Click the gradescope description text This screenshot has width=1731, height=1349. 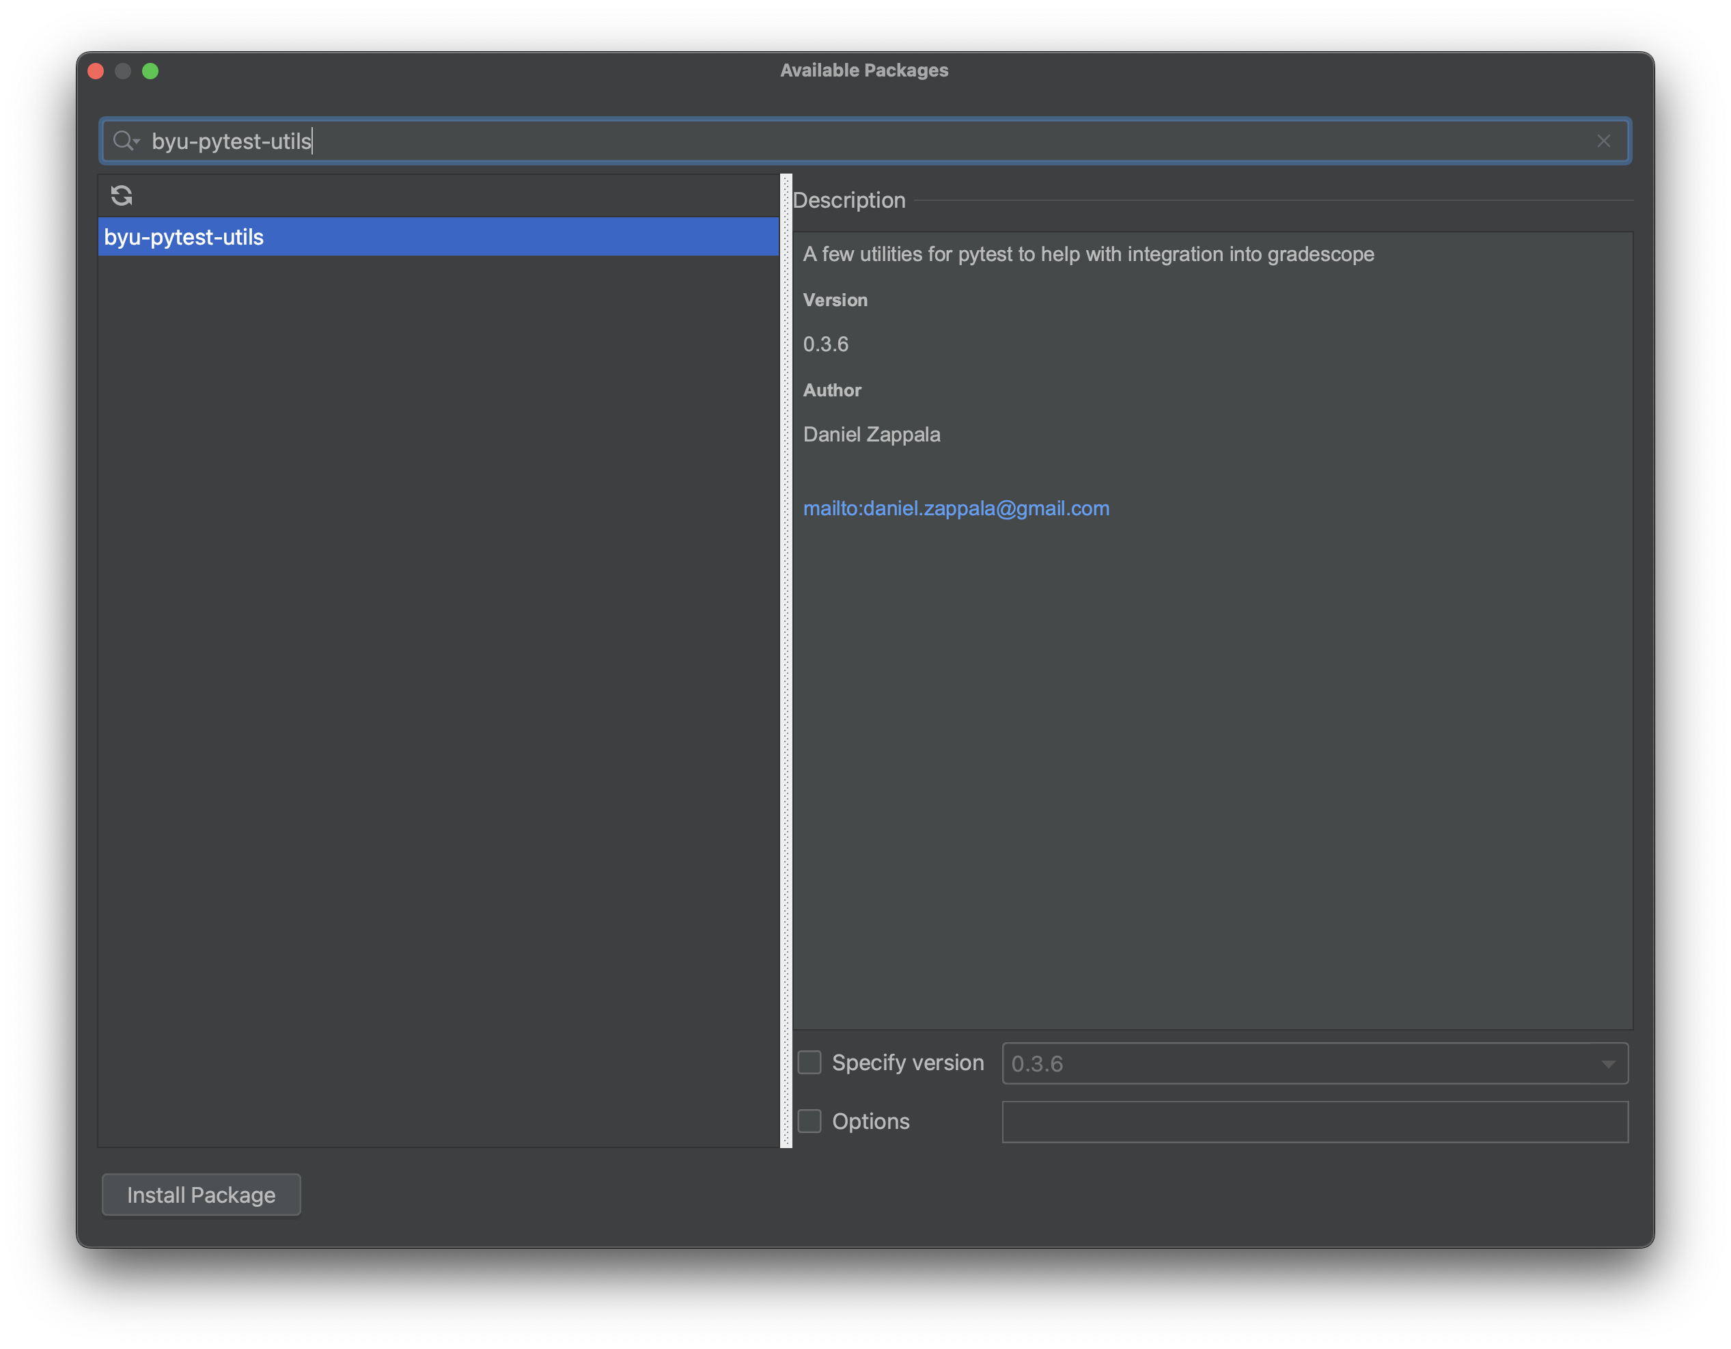[1088, 254]
